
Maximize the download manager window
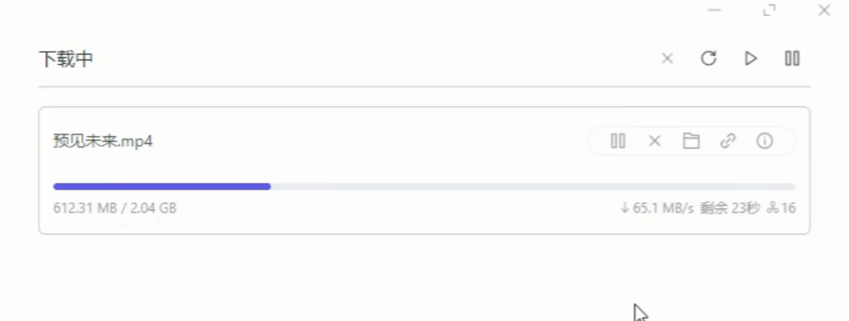(x=769, y=10)
